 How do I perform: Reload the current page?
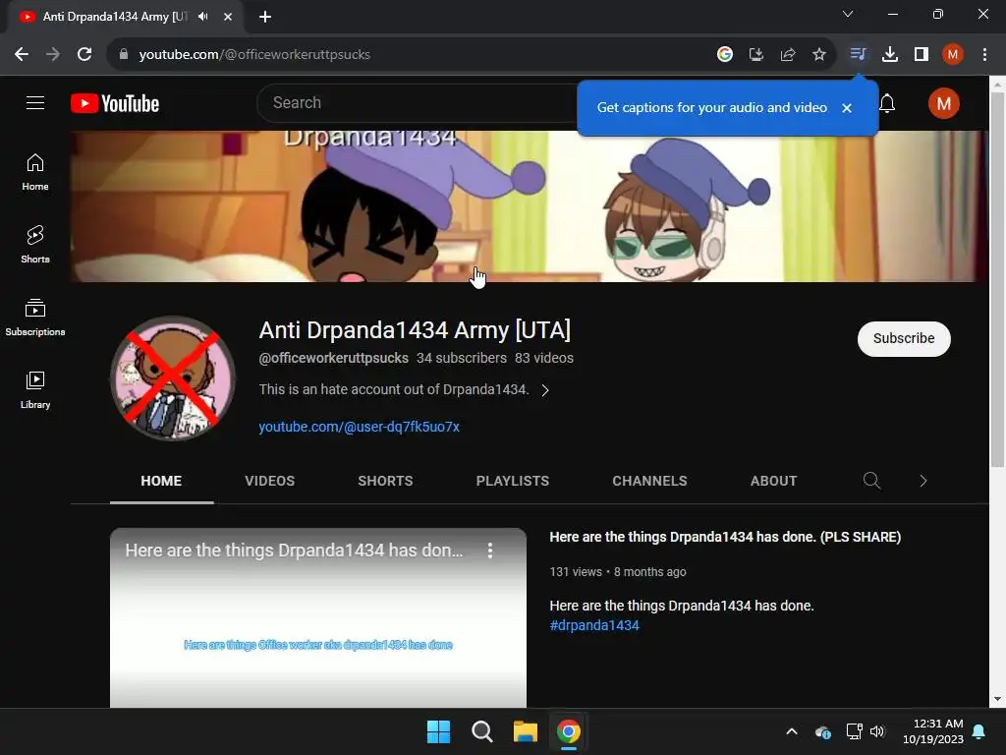(x=84, y=55)
